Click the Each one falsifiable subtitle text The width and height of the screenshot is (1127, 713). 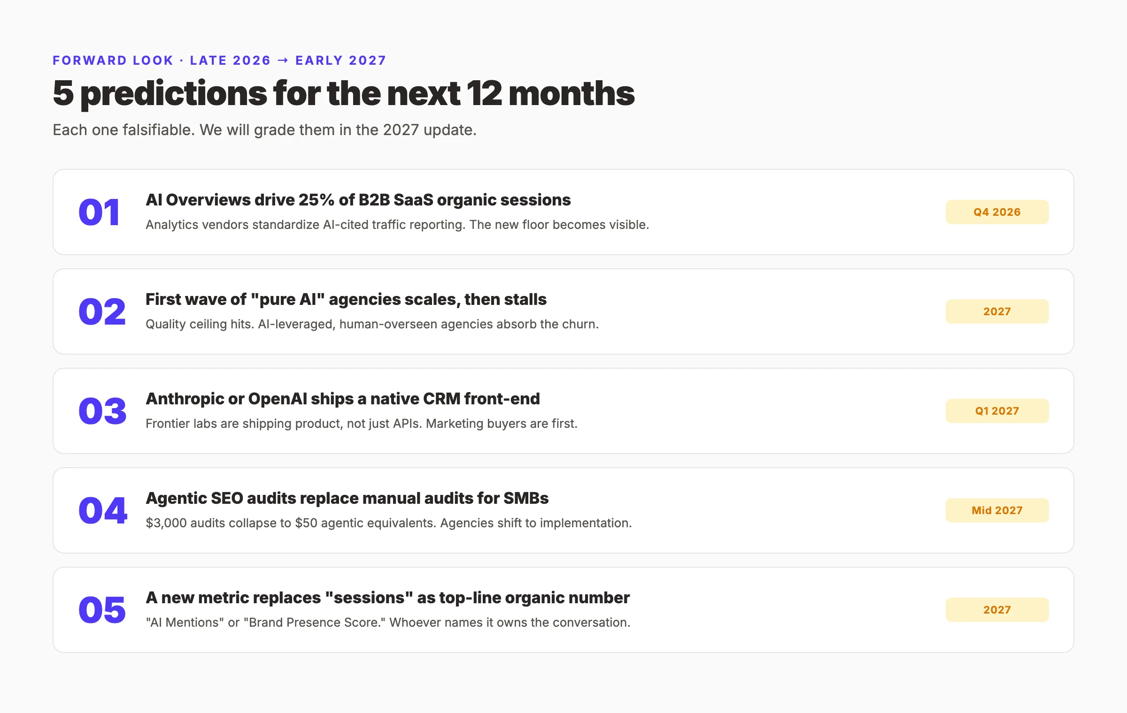coord(264,130)
